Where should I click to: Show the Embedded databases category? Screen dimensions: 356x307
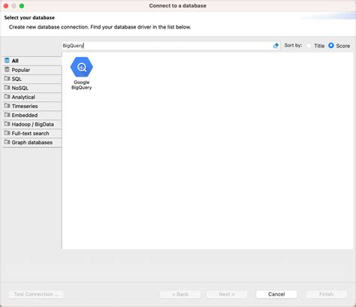(32, 116)
